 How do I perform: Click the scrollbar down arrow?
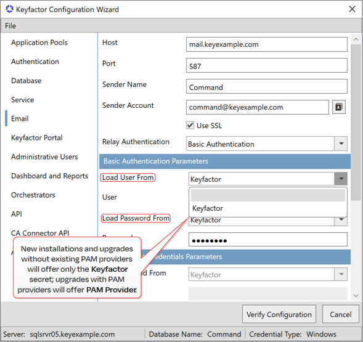[356, 296]
